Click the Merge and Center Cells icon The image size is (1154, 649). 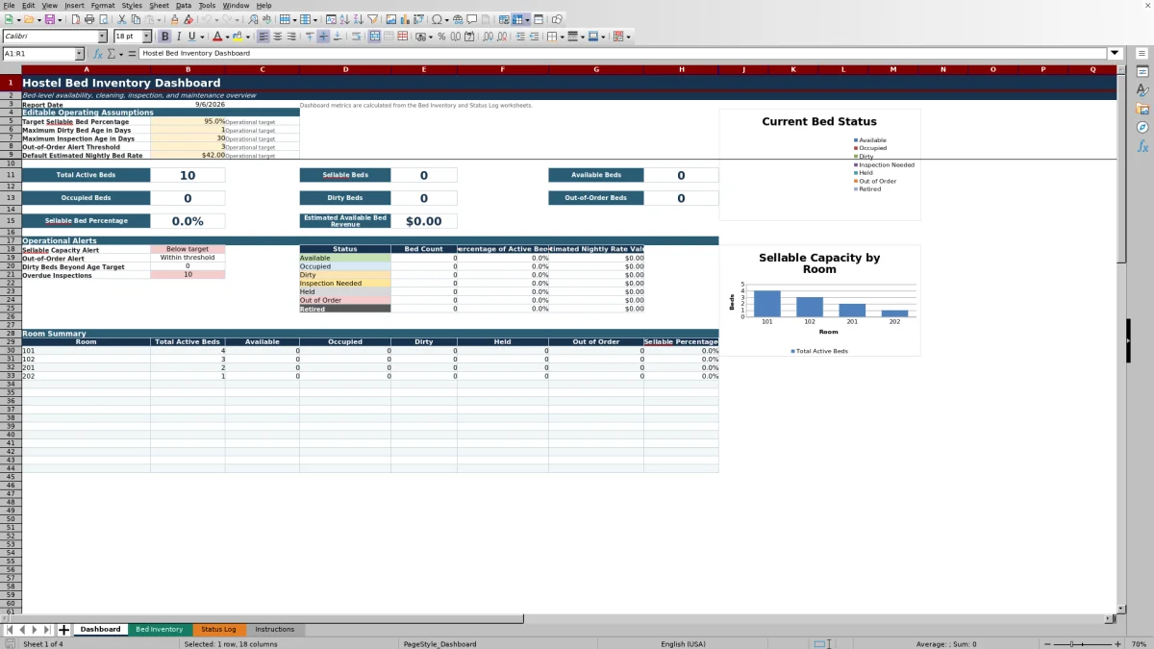pos(375,37)
